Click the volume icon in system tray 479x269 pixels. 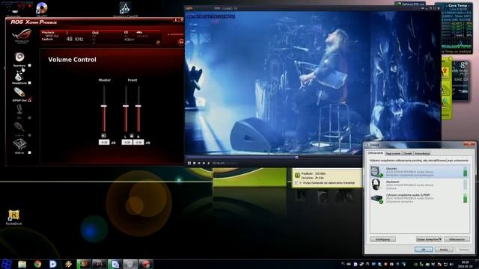click(x=451, y=265)
